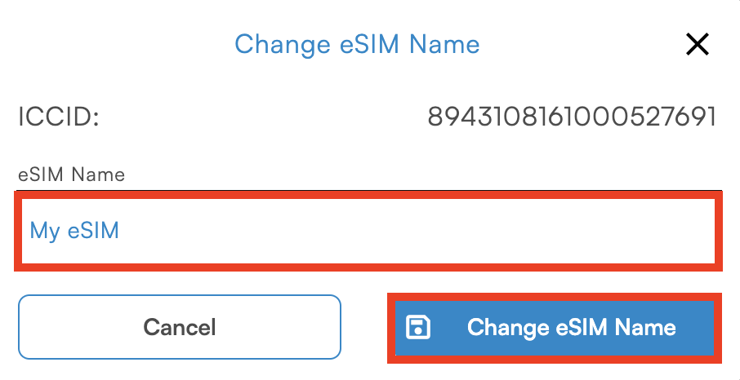Image resolution: width=740 pixels, height=380 pixels.
Task: Click the red-outlined text box
Action: tap(368, 231)
